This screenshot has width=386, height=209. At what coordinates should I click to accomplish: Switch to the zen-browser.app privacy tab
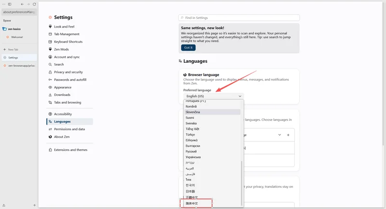click(19, 66)
